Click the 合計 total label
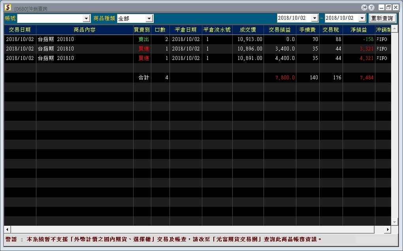 [144, 77]
